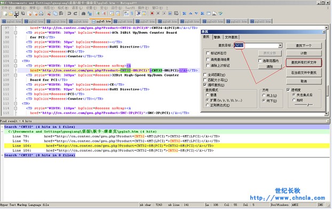Image resolution: width=332 pixels, height=209 pixels.
Task: Click the Zoom In toolbar icon
Action: coord(98,13)
